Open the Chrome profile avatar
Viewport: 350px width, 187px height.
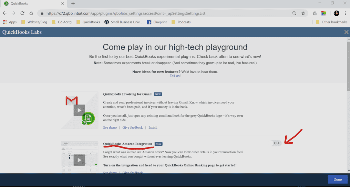click(336, 13)
